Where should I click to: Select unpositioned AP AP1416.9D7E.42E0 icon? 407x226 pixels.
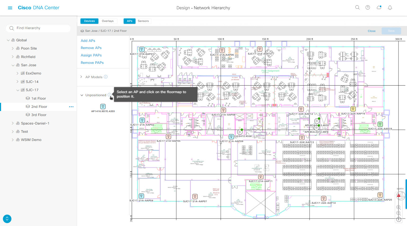[103, 107]
